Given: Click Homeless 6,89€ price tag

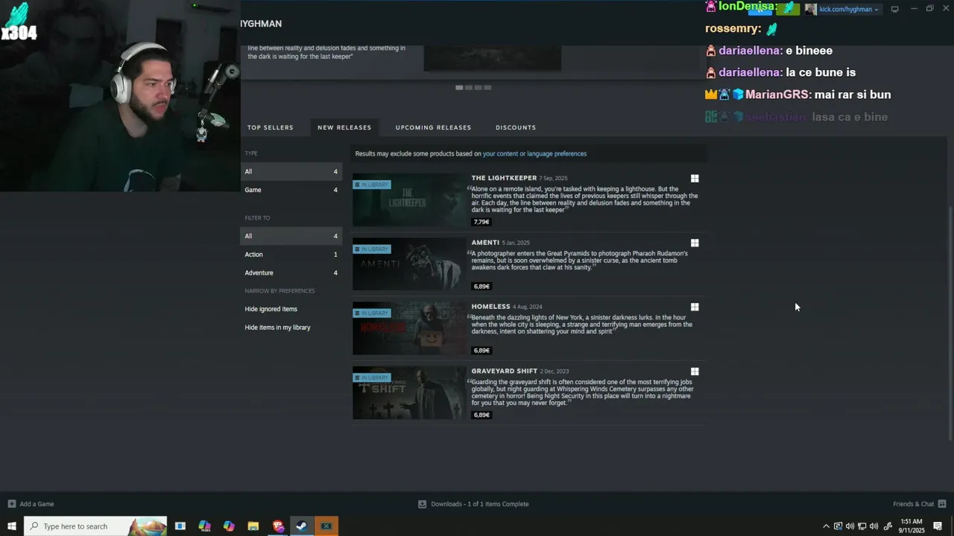Looking at the screenshot, I should pyautogui.click(x=481, y=351).
